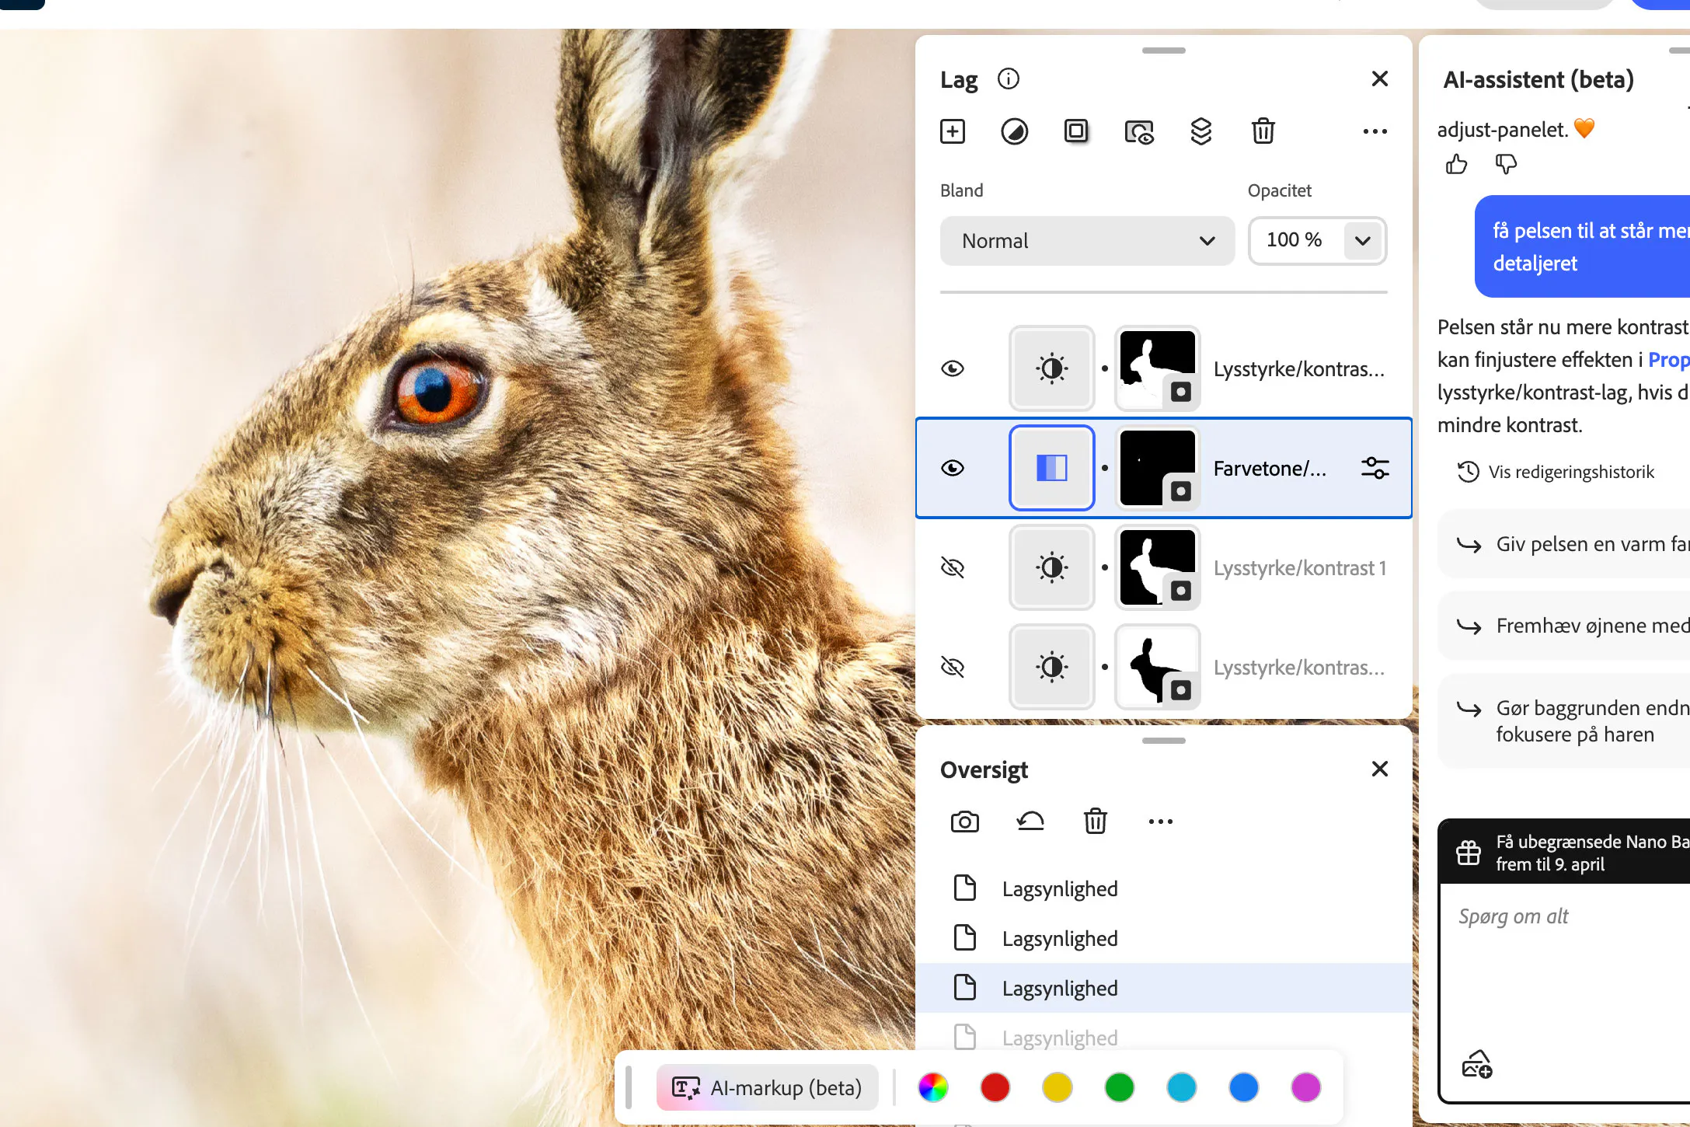Viewport: 1690px width, 1127px height.
Task: Pick the red color swatch
Action: pos(995,1087)
